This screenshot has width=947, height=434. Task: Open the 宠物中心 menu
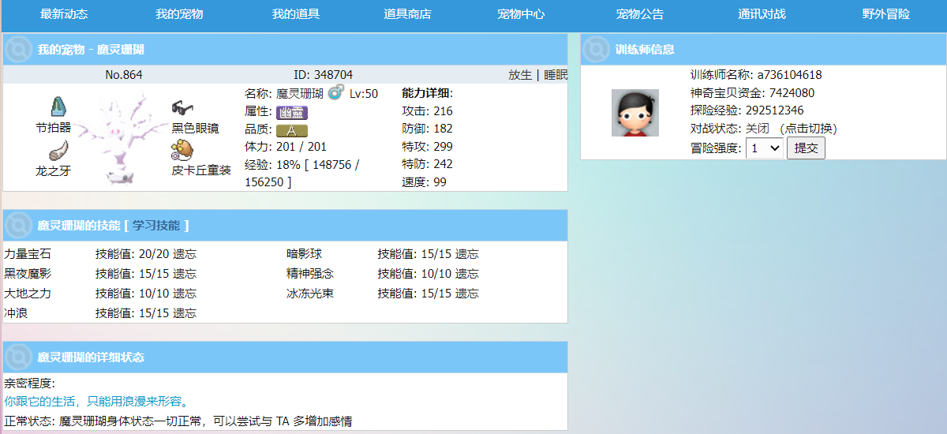tap(521, 14)
